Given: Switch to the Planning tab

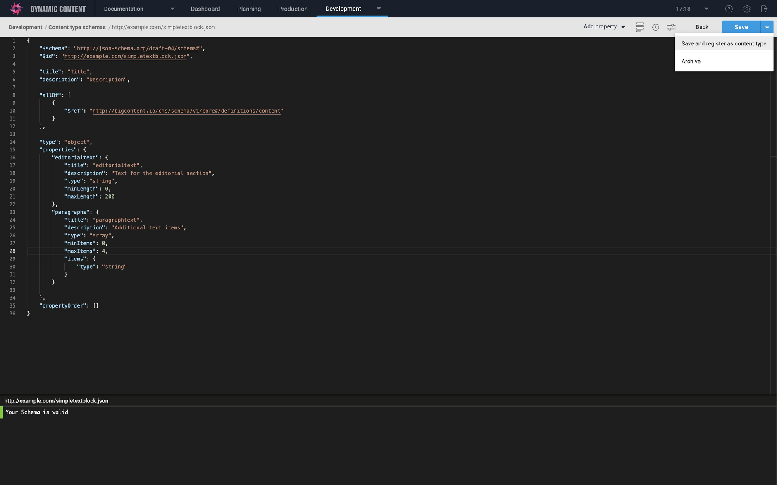Looking at the screenshot, I should click(x=248, y=9).
